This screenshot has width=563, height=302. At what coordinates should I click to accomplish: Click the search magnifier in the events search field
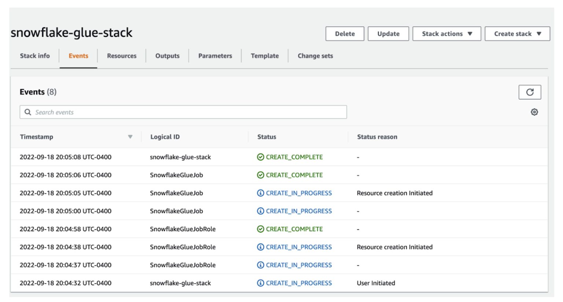[28, 112]
